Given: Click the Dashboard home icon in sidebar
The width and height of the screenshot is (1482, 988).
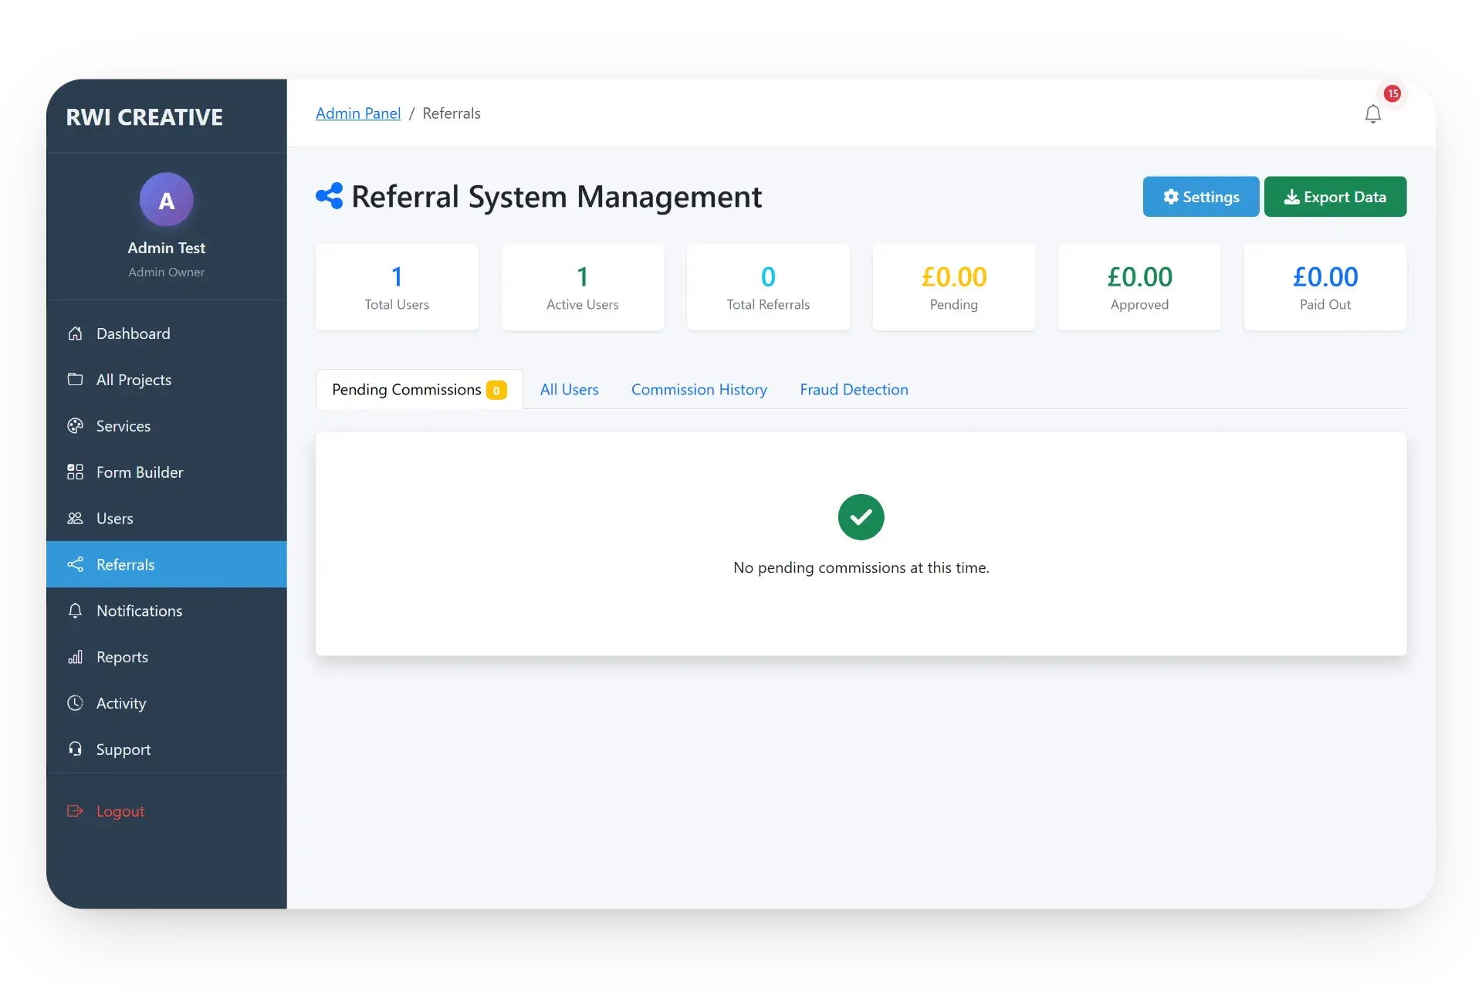Looking at the screenshot, I should tap(75, 333).
